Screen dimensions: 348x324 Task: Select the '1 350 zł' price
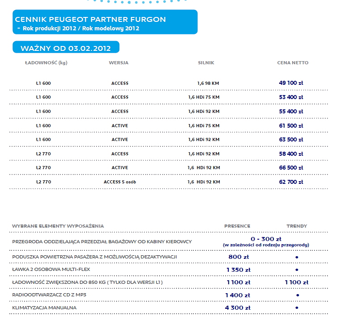click(x=239, y=270)
